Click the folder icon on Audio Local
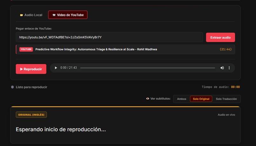256x146 pixels. tap(21, 15)
